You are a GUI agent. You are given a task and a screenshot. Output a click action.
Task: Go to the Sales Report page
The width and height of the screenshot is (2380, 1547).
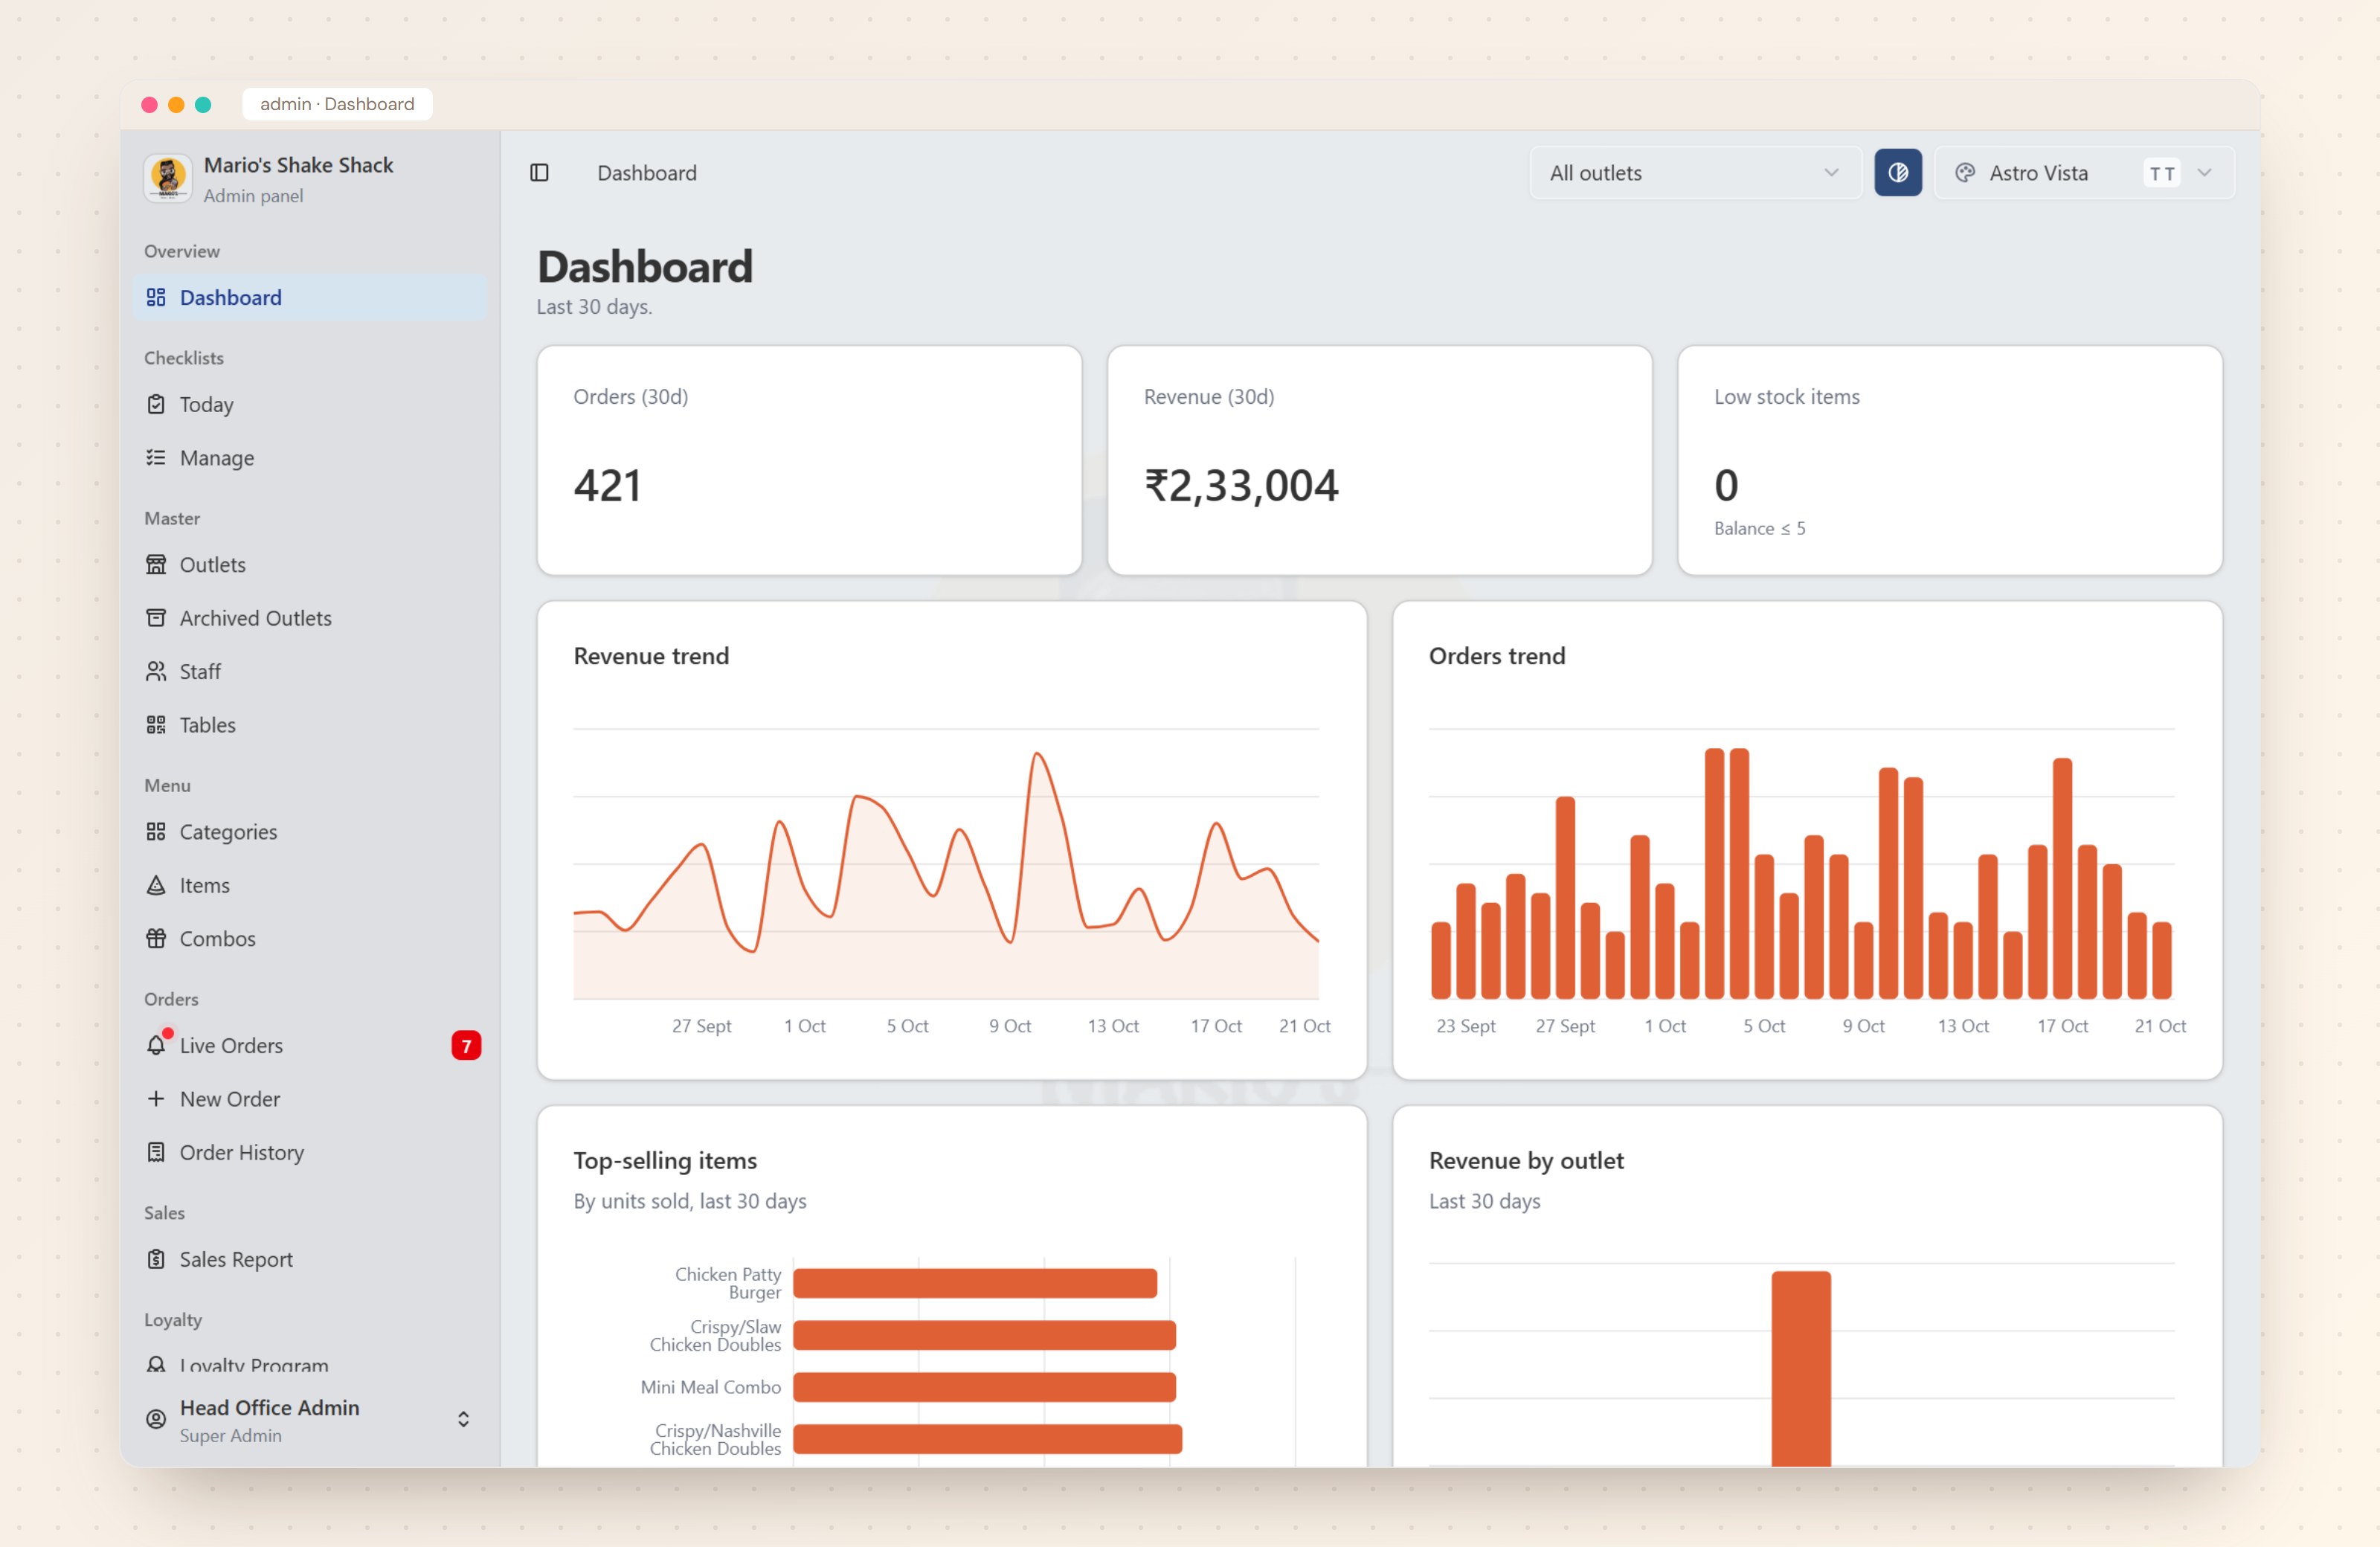(x=309, y=1259)
